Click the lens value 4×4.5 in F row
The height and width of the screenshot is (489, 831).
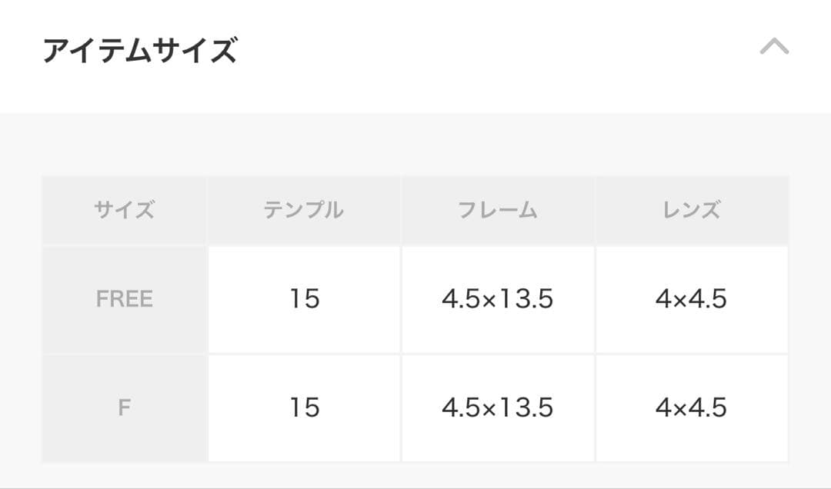click(x=691, y=407)
